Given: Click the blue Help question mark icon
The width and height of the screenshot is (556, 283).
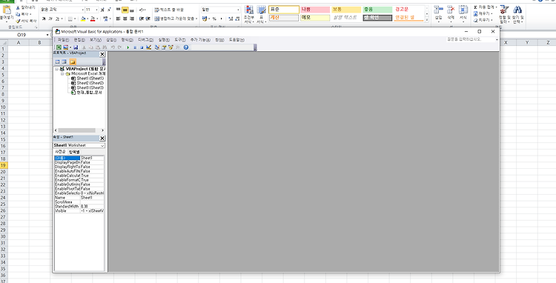Looking at the screenshot, I should [186, 47].
